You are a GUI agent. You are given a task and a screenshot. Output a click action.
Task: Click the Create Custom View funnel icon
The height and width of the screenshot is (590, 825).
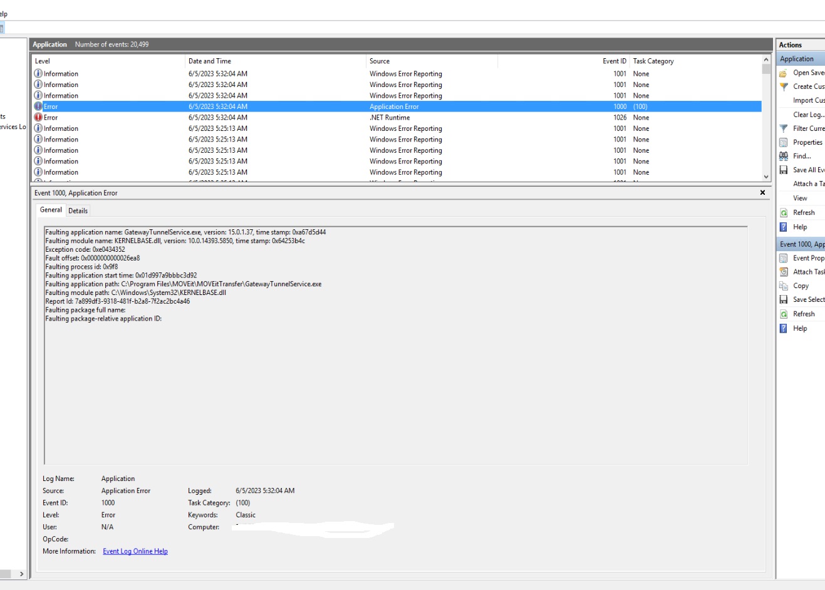[783, 87]
